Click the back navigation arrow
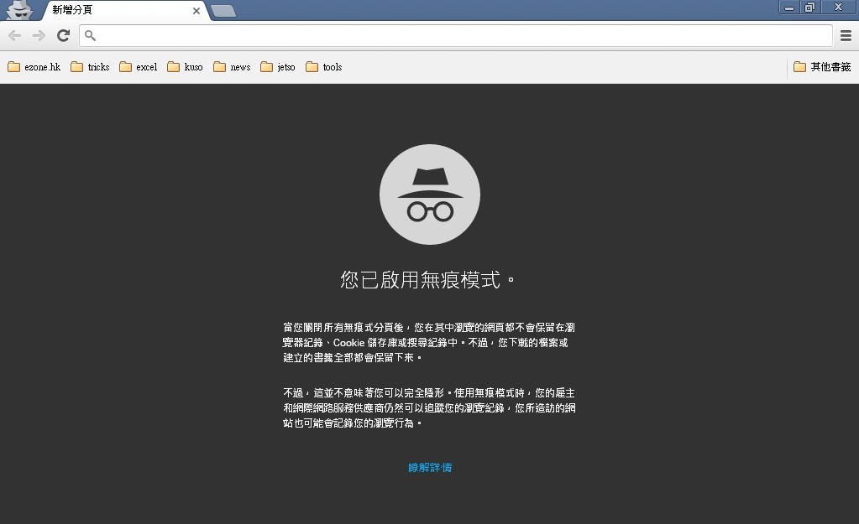This screenshot has height=524, width=859. pyautogui.click(x=13, y=35)
